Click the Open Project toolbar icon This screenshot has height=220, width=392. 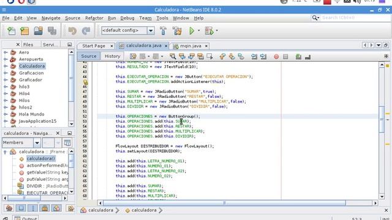(38, 31)
